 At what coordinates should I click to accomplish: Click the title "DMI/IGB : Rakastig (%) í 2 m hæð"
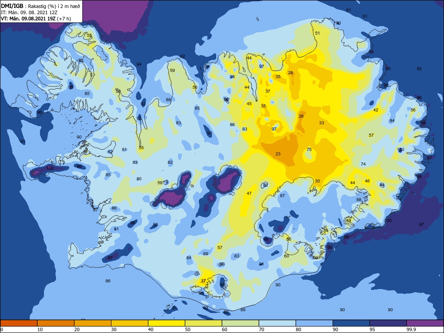tap(40, 6)
